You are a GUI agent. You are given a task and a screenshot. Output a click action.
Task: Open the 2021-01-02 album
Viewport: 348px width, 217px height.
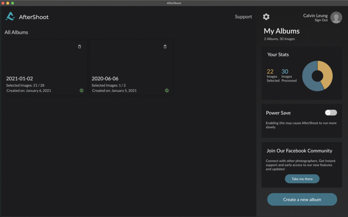point(46,68)
